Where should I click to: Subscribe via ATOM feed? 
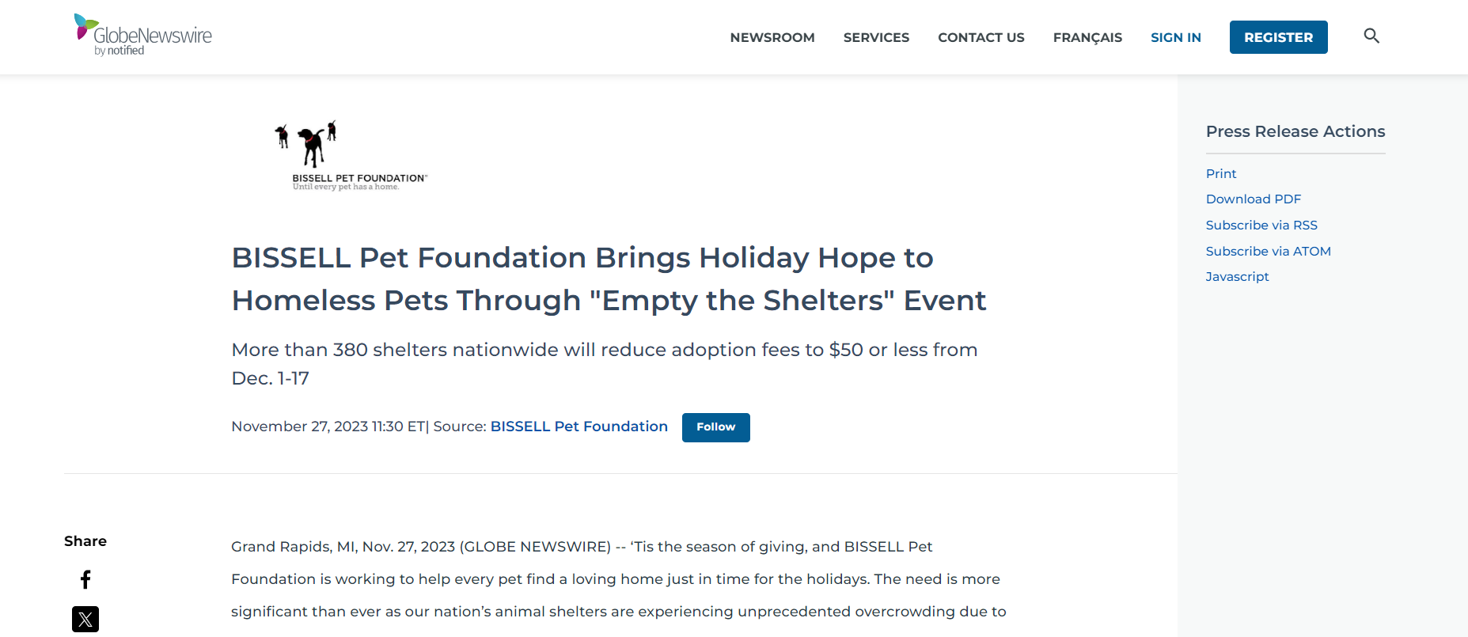[1268, 252]
